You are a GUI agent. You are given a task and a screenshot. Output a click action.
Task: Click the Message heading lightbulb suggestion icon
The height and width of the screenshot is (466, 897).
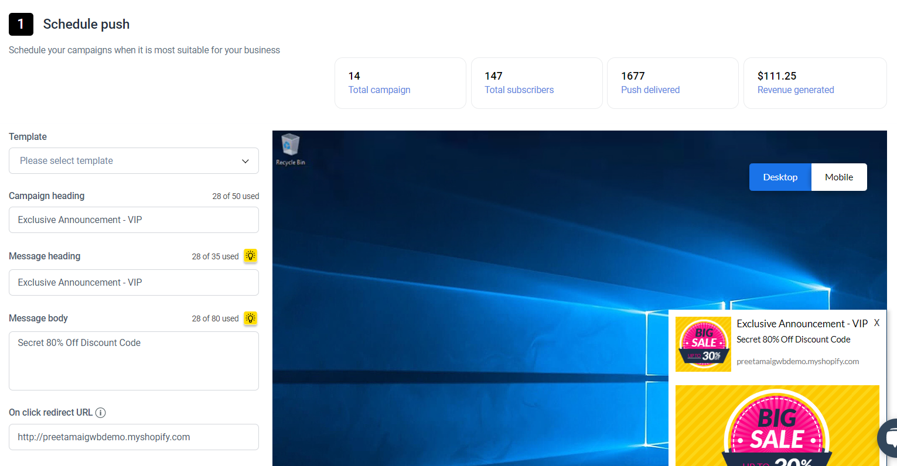251,256
